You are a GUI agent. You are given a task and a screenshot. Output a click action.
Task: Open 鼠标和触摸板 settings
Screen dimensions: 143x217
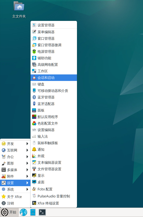tap(54, 143)
